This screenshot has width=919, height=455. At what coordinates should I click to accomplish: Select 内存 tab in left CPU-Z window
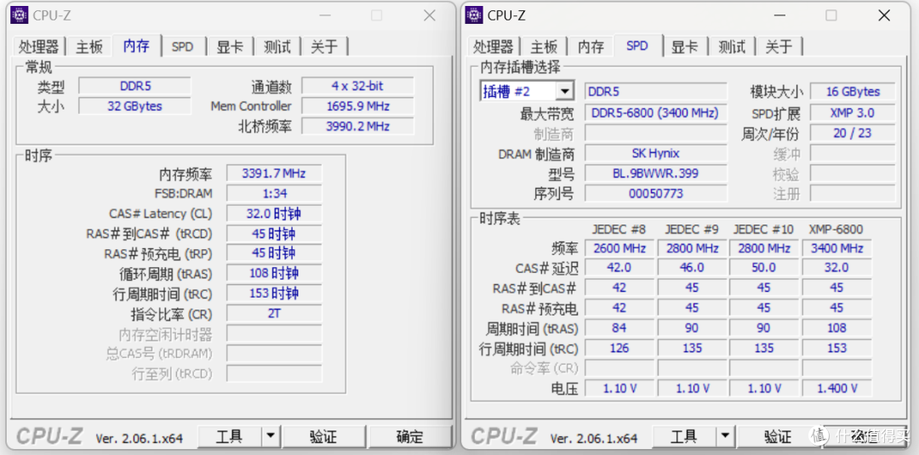pyautogui.click(x=136, y=46)
